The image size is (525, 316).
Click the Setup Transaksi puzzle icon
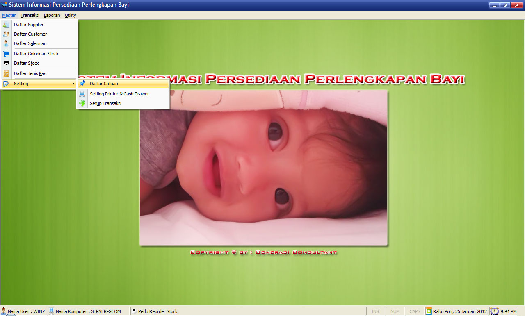(x=82, y=103)
